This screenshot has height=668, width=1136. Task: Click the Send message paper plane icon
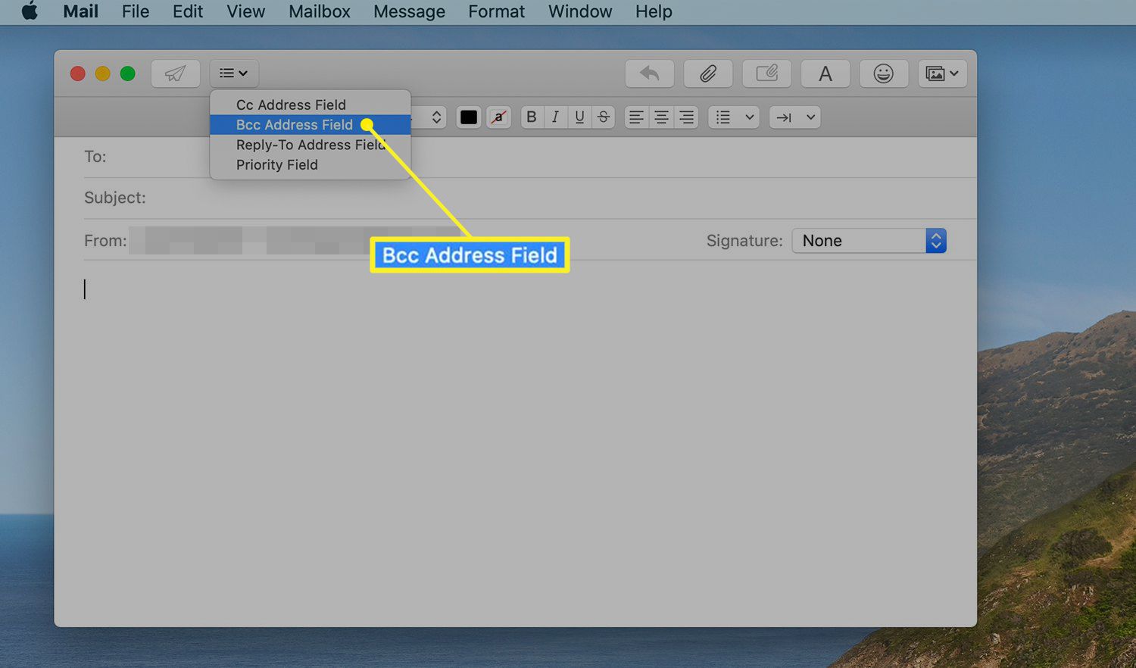175,73
